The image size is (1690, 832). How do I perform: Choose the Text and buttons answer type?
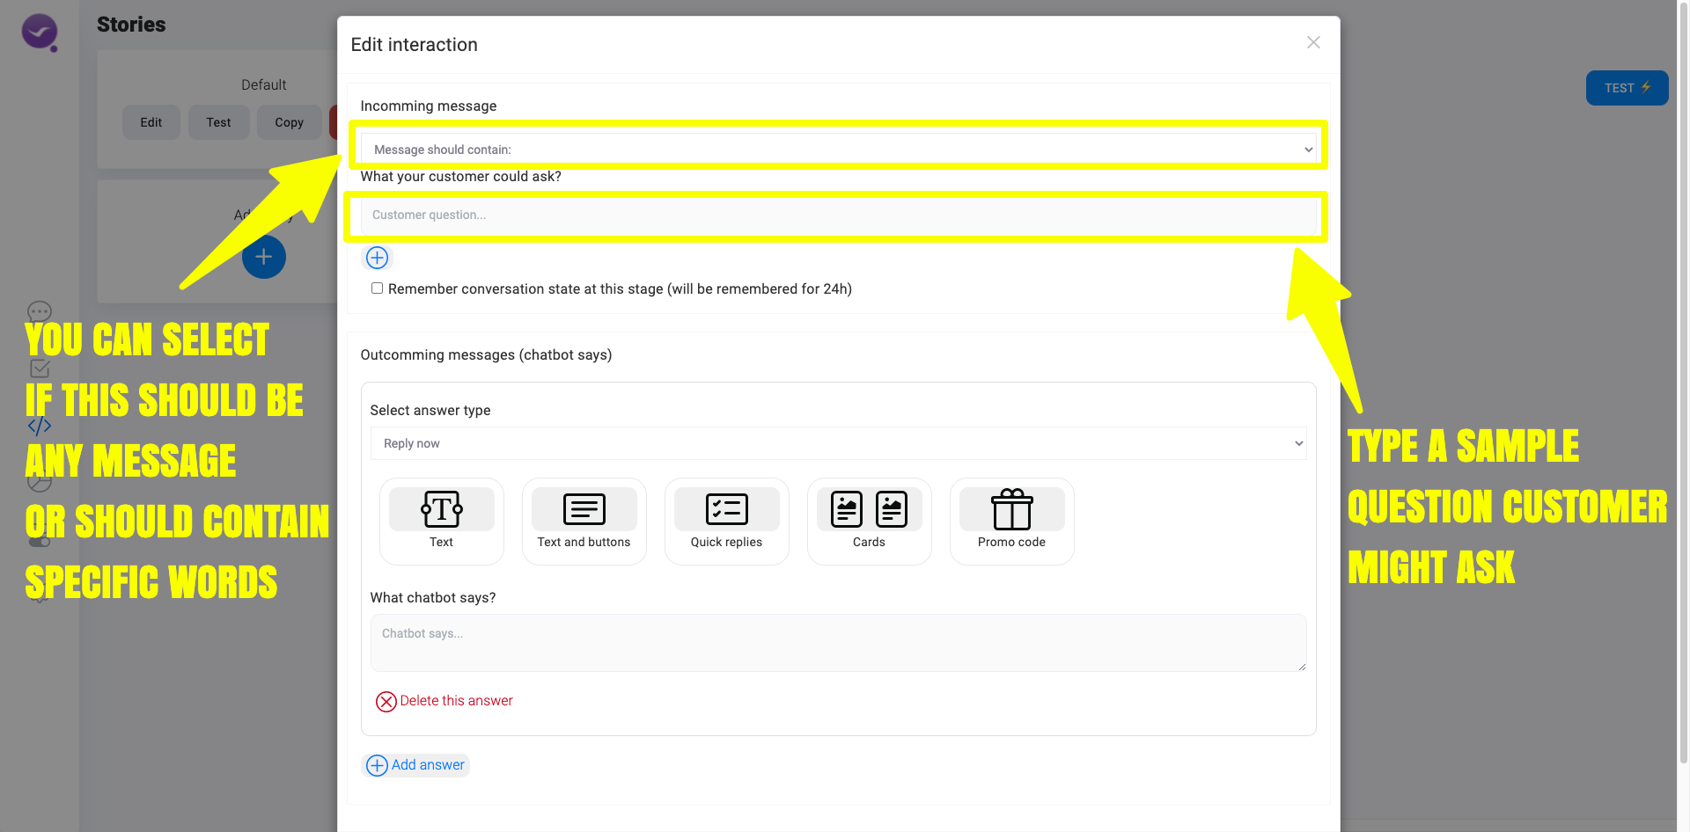point(584,521)
